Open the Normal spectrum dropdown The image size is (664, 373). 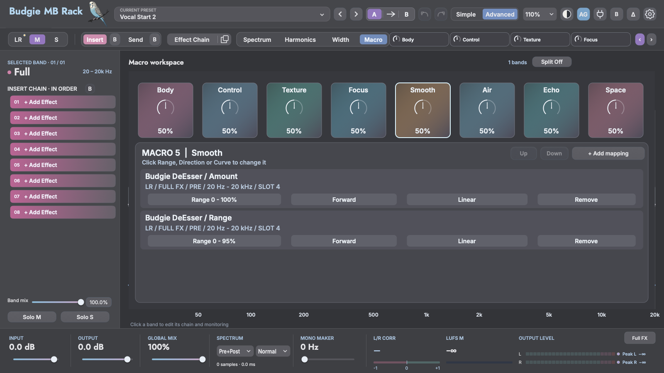pyautogui.click(x=273, y=351)
